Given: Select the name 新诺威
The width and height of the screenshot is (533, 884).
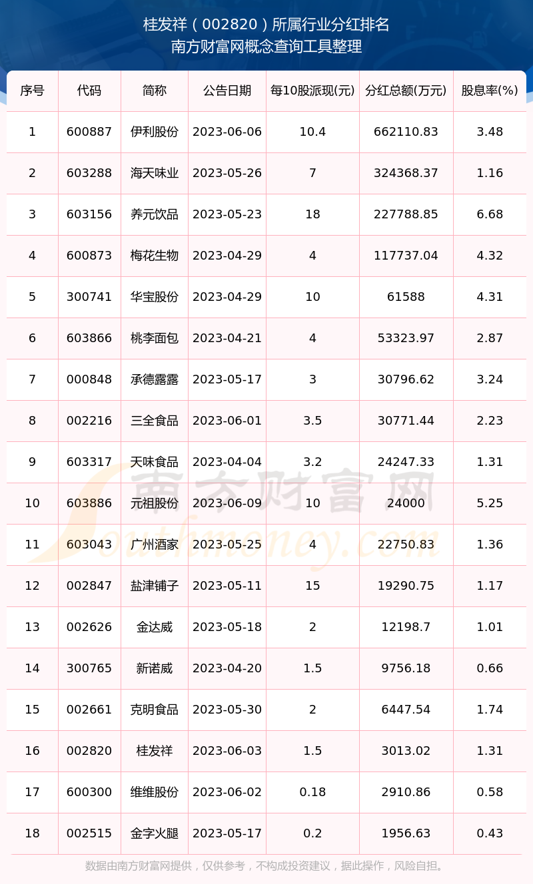Looking at the screenshot, I should click(155, 668).
